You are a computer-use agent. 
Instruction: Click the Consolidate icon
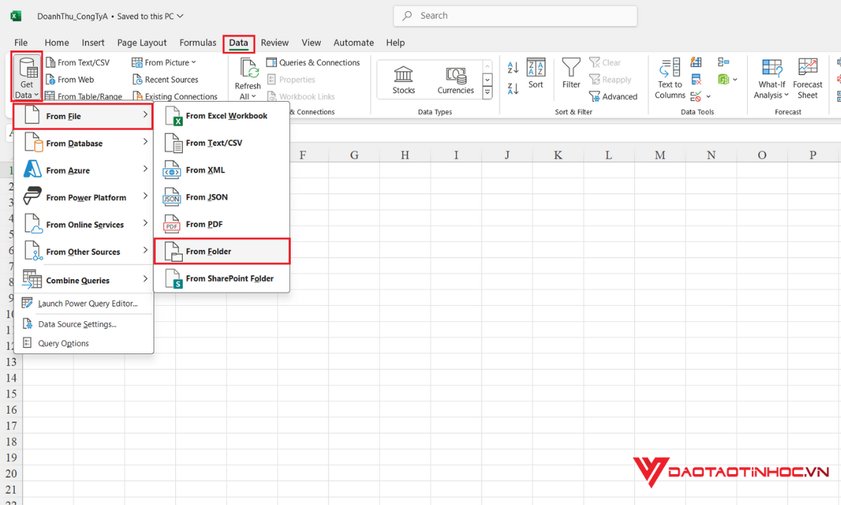(724, 62)
